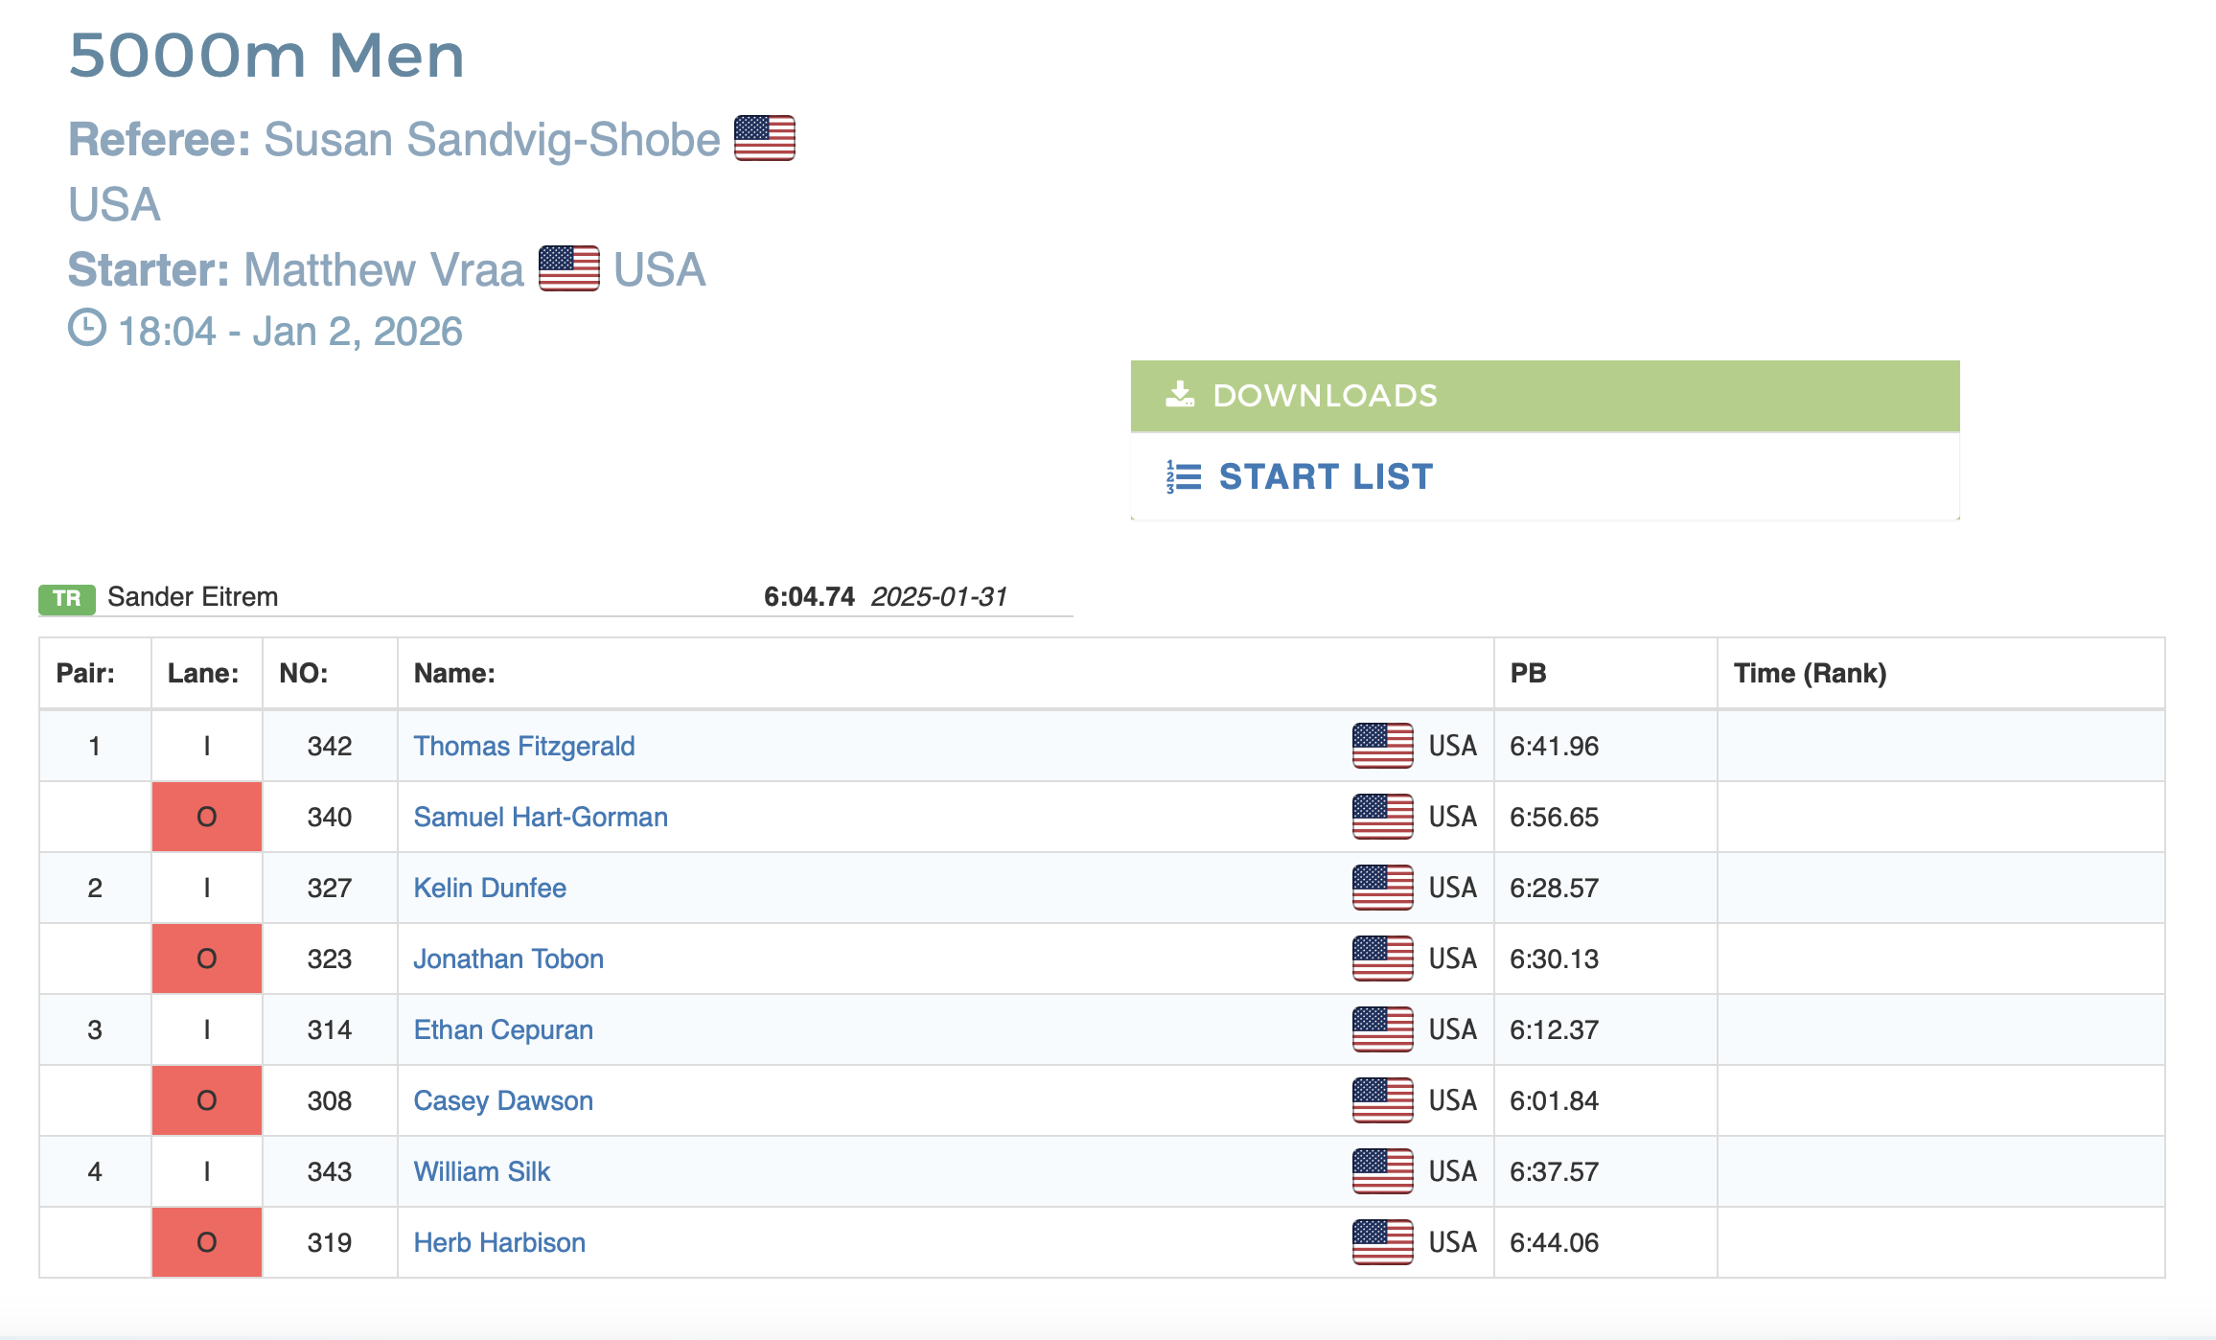The width and height of the screenshot is (2216, 1340).
Task: Click the USA flag in Casey Dawson's row
Action: [1382, 1100]
